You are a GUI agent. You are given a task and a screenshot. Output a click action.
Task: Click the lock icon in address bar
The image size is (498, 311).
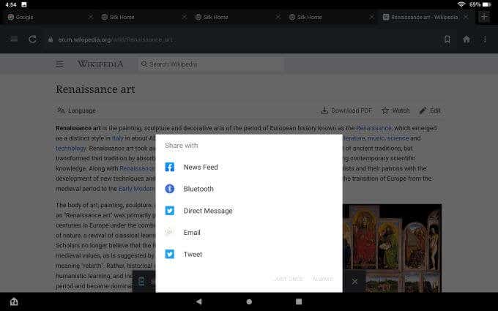[51, 40]
